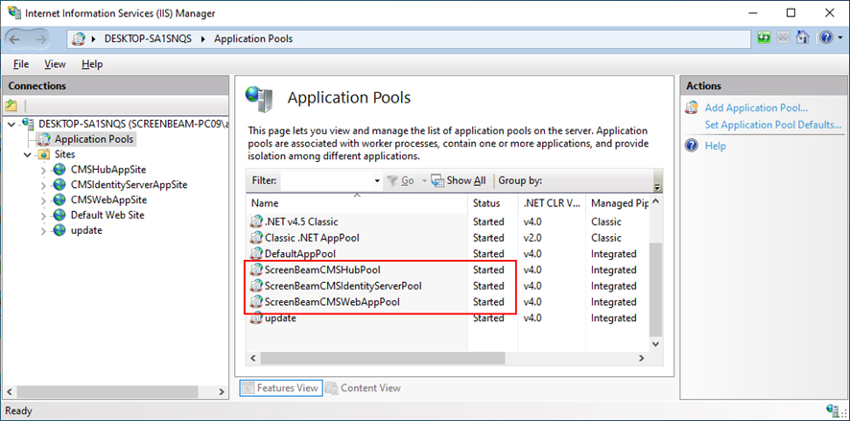Viewport: 850px width, 421px height.
Task: Click the status bar network icon
Action: click(x=832, y=410)
